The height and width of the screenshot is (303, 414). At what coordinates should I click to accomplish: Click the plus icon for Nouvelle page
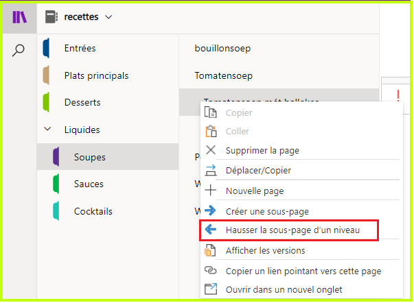click(211, 190)
